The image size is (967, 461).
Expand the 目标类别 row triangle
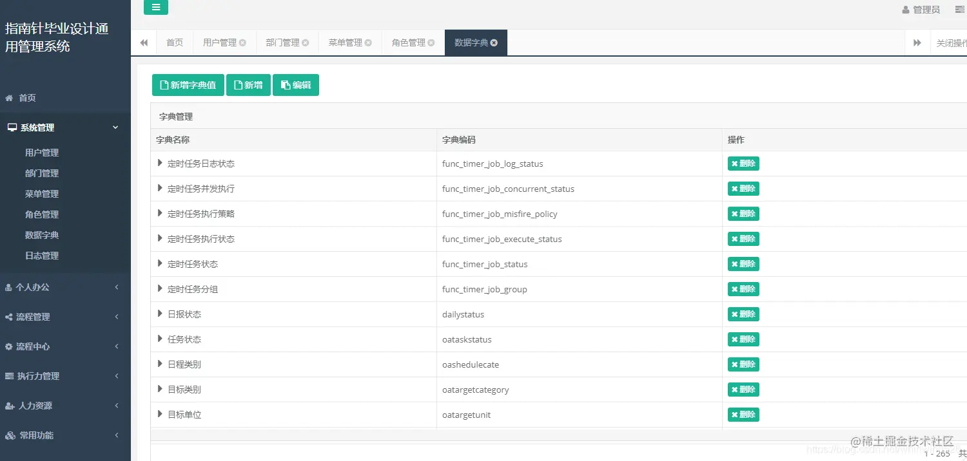click(x=160, y=389)
